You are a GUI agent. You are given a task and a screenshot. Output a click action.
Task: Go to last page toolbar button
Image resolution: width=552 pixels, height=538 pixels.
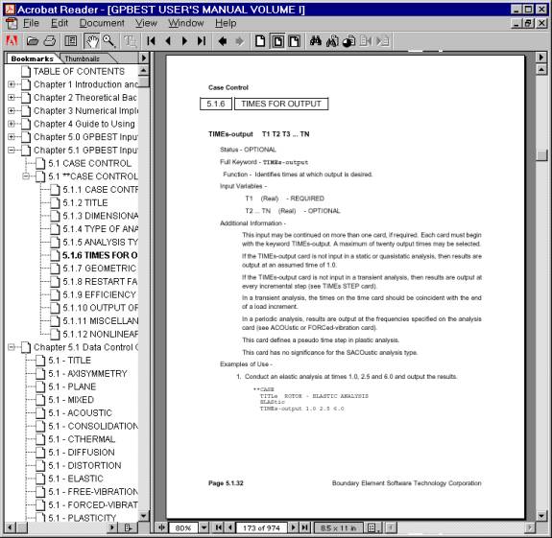(x=202, y=41)
